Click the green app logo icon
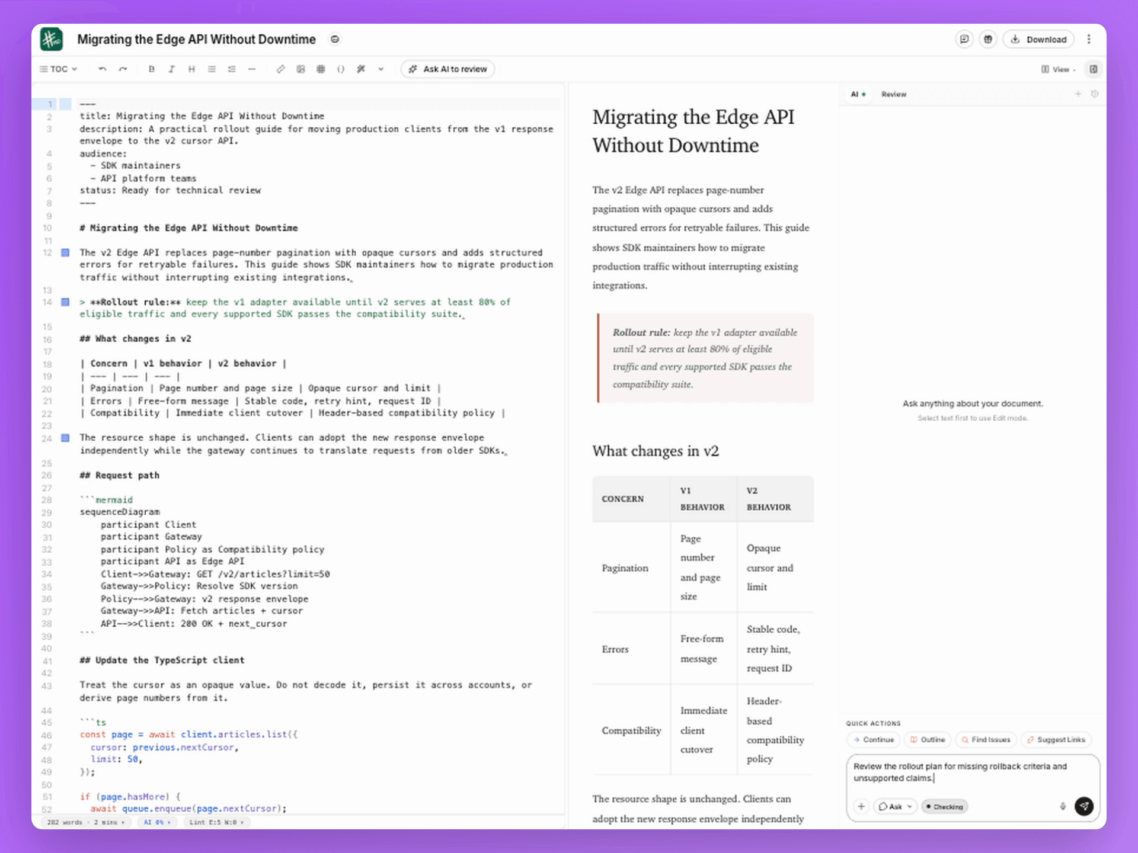 point(52,40)
